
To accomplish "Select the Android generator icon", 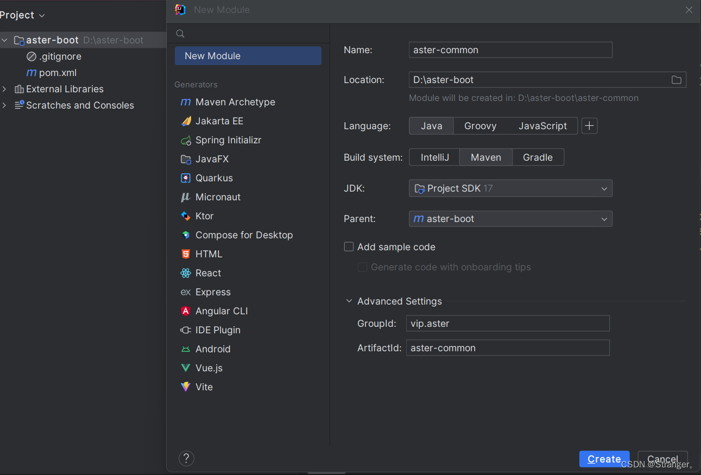I will pyautogui.click(x=186, y=349).
